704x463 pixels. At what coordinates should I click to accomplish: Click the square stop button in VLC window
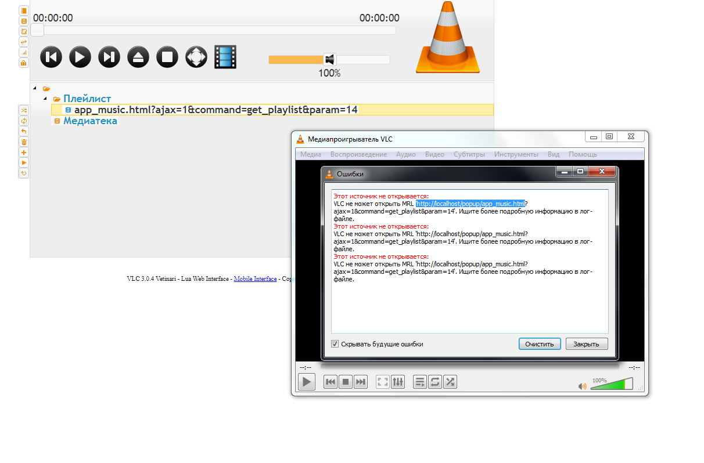[346, 382]
